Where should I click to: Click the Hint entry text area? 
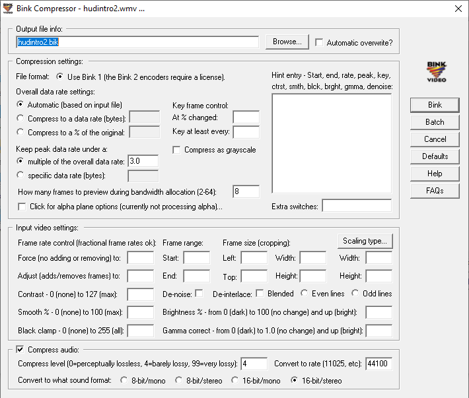(332, 143)
